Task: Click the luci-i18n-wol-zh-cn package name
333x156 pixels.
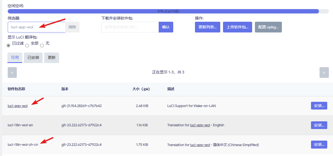Action: click(23, 145)
